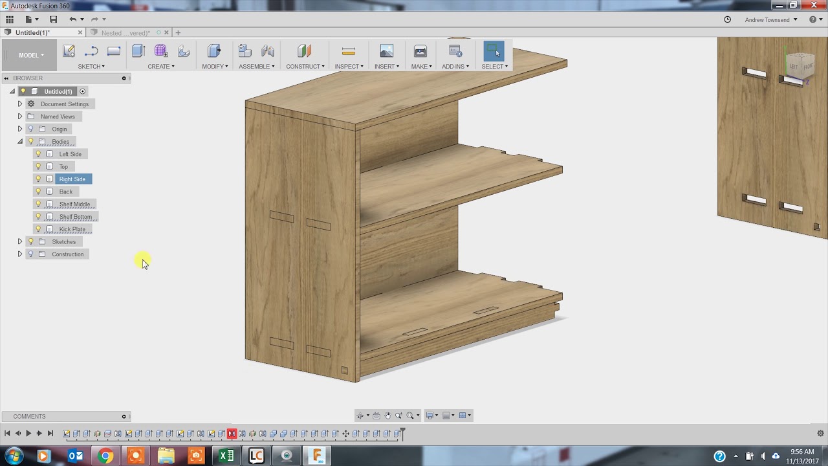This screenshot has height=466, width=828.
Task: Start a new sketch with the Create Sketch icon
Action: tap(69, 51)
